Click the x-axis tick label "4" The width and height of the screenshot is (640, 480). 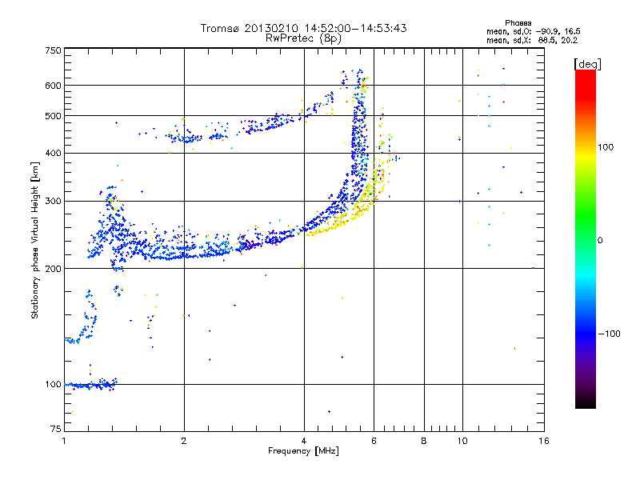pos(304,441)
